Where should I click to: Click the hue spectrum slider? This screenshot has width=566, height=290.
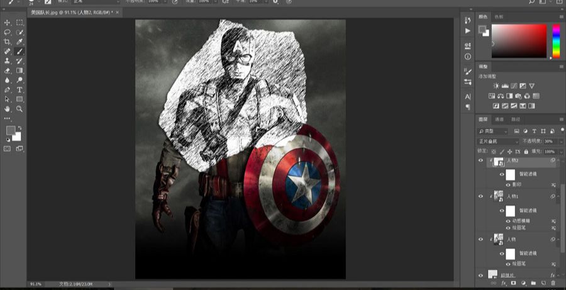click(x=557, y=41)
